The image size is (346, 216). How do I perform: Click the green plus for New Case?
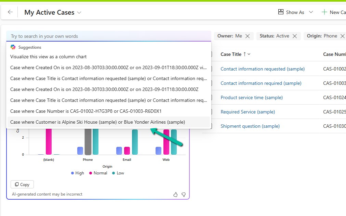pyautogui.click(x=324, y=12)
